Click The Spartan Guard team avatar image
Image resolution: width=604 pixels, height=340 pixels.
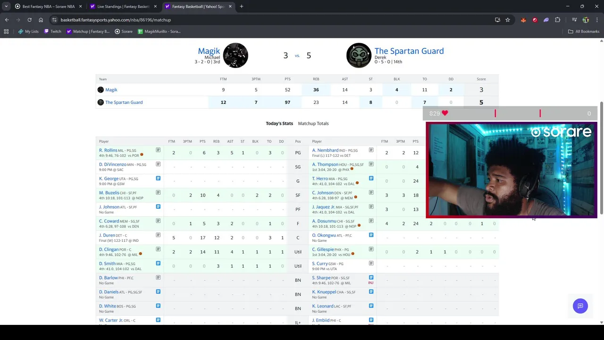359,55
